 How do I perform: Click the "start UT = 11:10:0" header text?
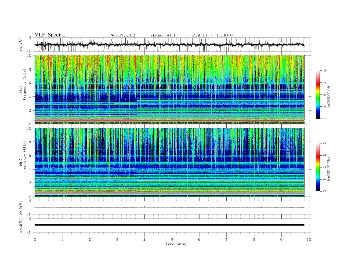212,35
